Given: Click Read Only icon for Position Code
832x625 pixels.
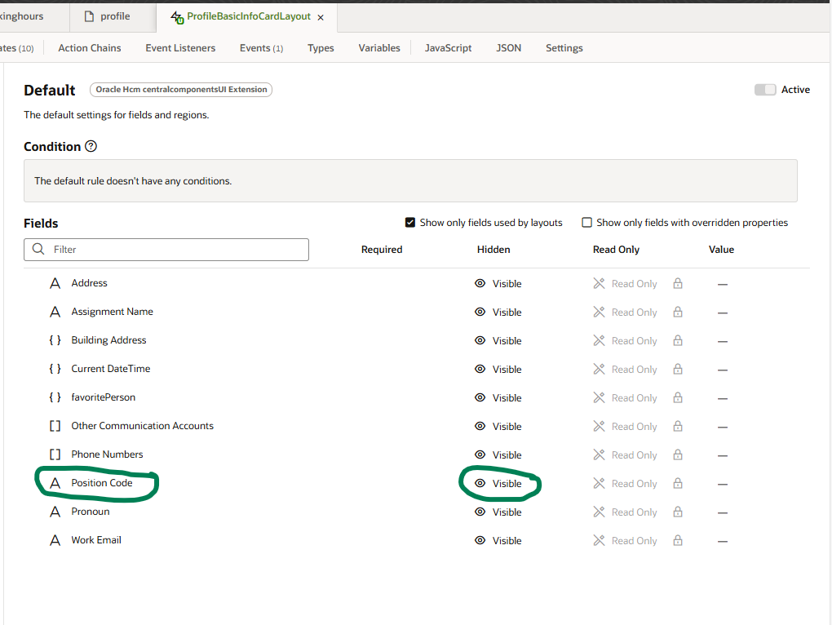Looking at the screenshot, I should pos(599,483).
